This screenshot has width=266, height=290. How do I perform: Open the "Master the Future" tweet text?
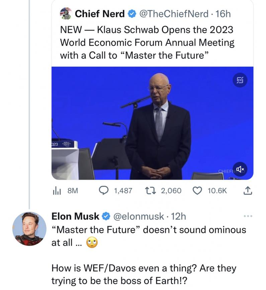147,43
